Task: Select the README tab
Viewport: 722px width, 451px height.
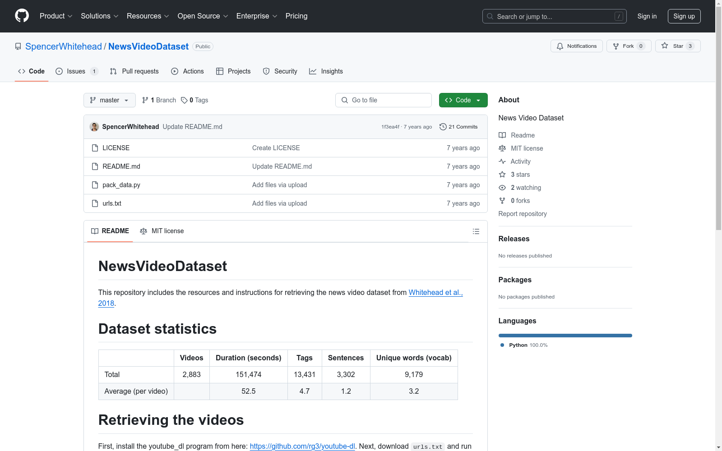Action: [x=110, y=231]
